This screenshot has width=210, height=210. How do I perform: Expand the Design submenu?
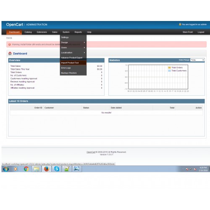click(x=73, y=42)
